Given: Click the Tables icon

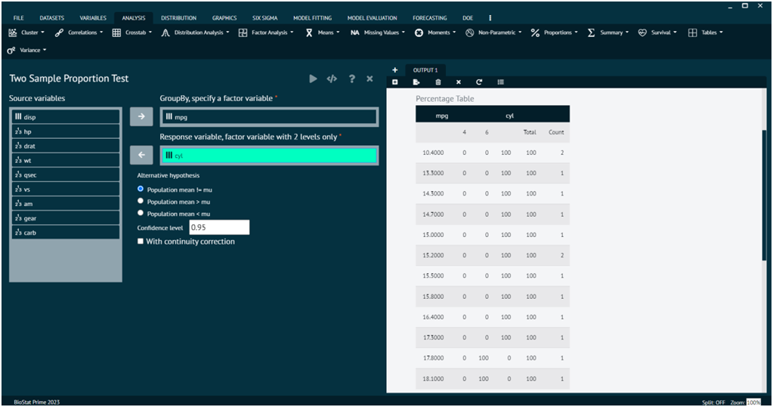Looking at the screenshot, I should (x=693, y=32).
